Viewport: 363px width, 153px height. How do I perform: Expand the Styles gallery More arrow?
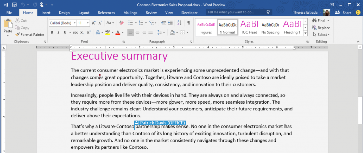pos(305,33)
